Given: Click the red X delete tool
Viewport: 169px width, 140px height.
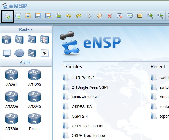Looking at the screenshot, I should tap(109, 16).
